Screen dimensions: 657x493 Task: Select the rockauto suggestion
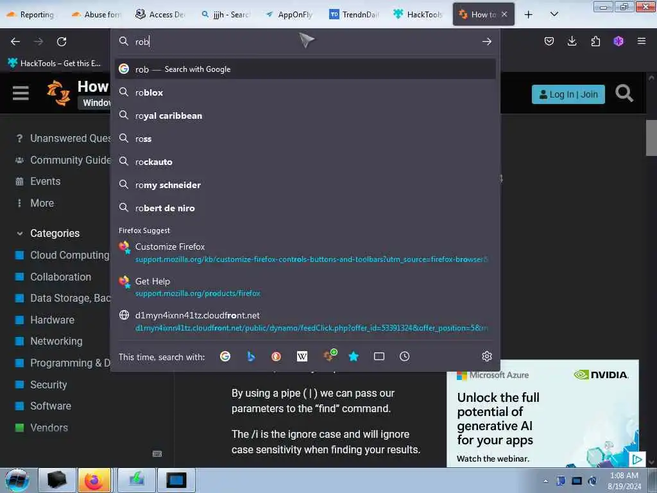[305, 161]
